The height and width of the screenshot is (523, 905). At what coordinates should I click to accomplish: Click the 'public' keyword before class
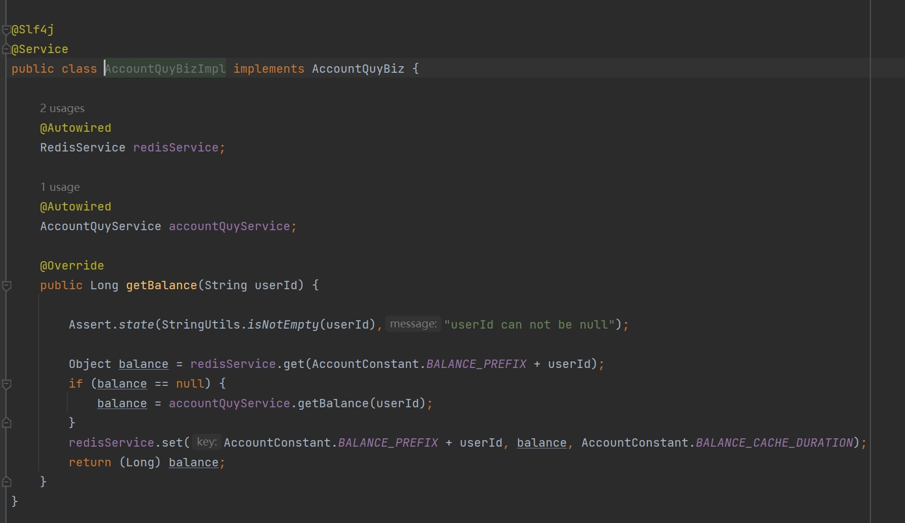tap(33, 69)
